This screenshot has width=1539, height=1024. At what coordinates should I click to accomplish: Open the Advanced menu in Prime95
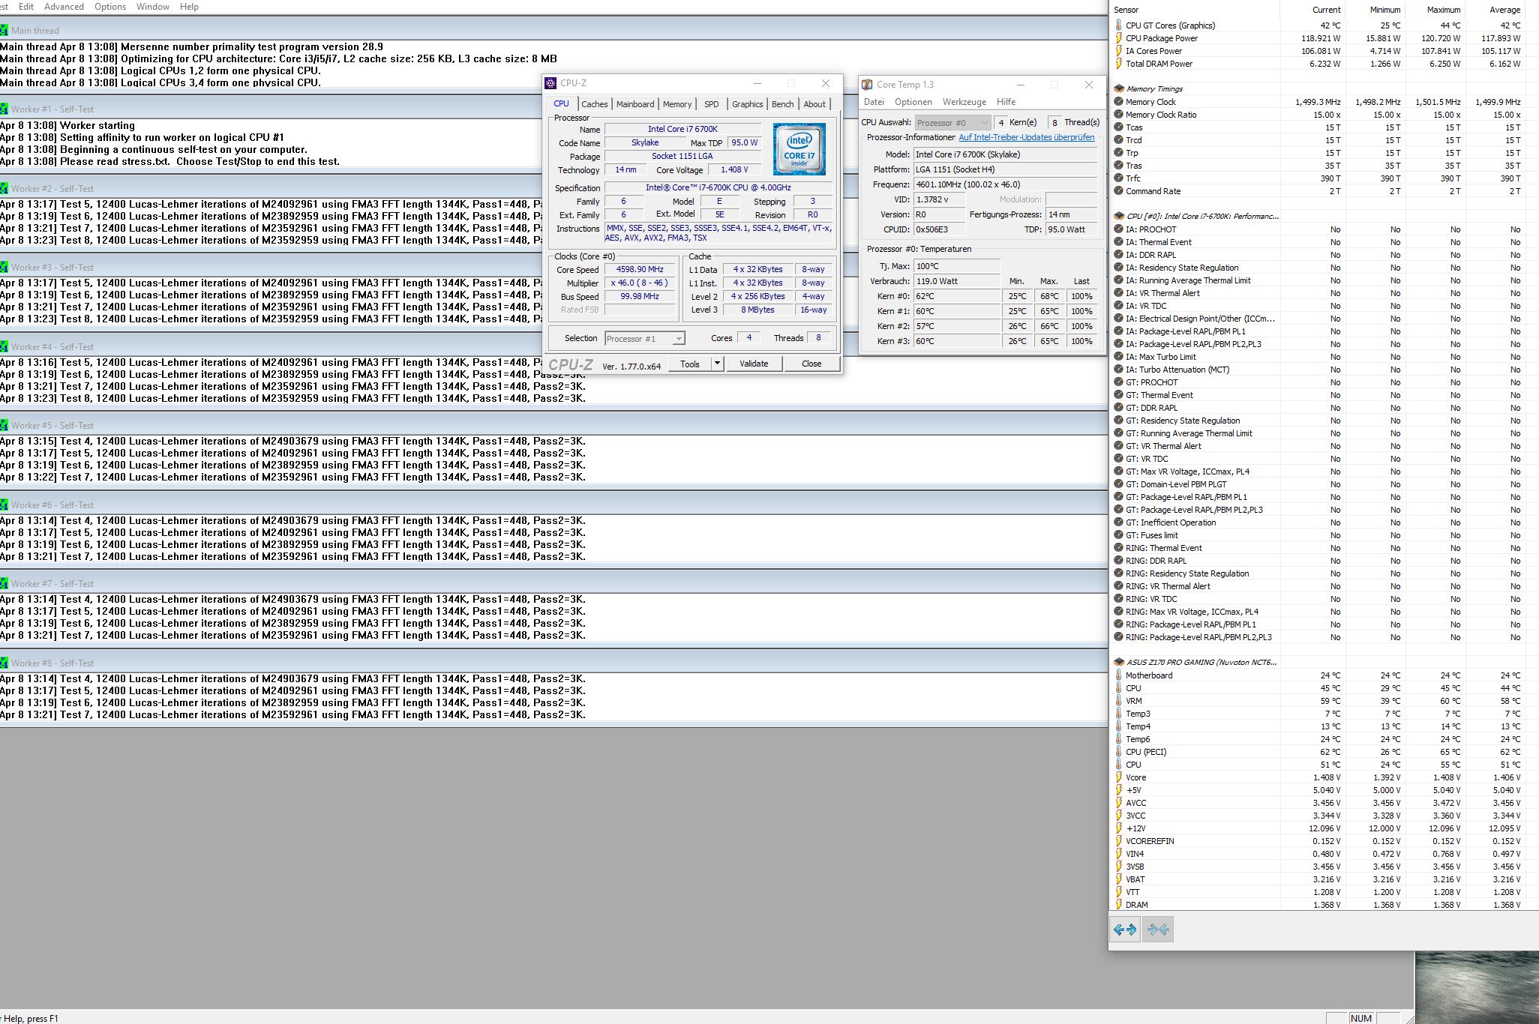[x=64, y=7]
